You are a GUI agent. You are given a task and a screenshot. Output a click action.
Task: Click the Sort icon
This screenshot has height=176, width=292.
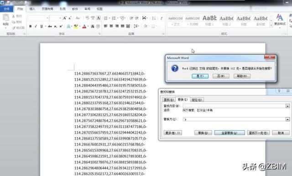153,18
